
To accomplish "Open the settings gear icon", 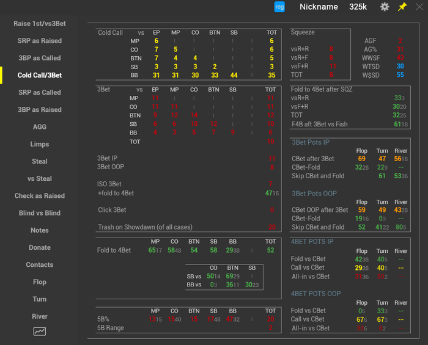I will (x=385, y=7).
